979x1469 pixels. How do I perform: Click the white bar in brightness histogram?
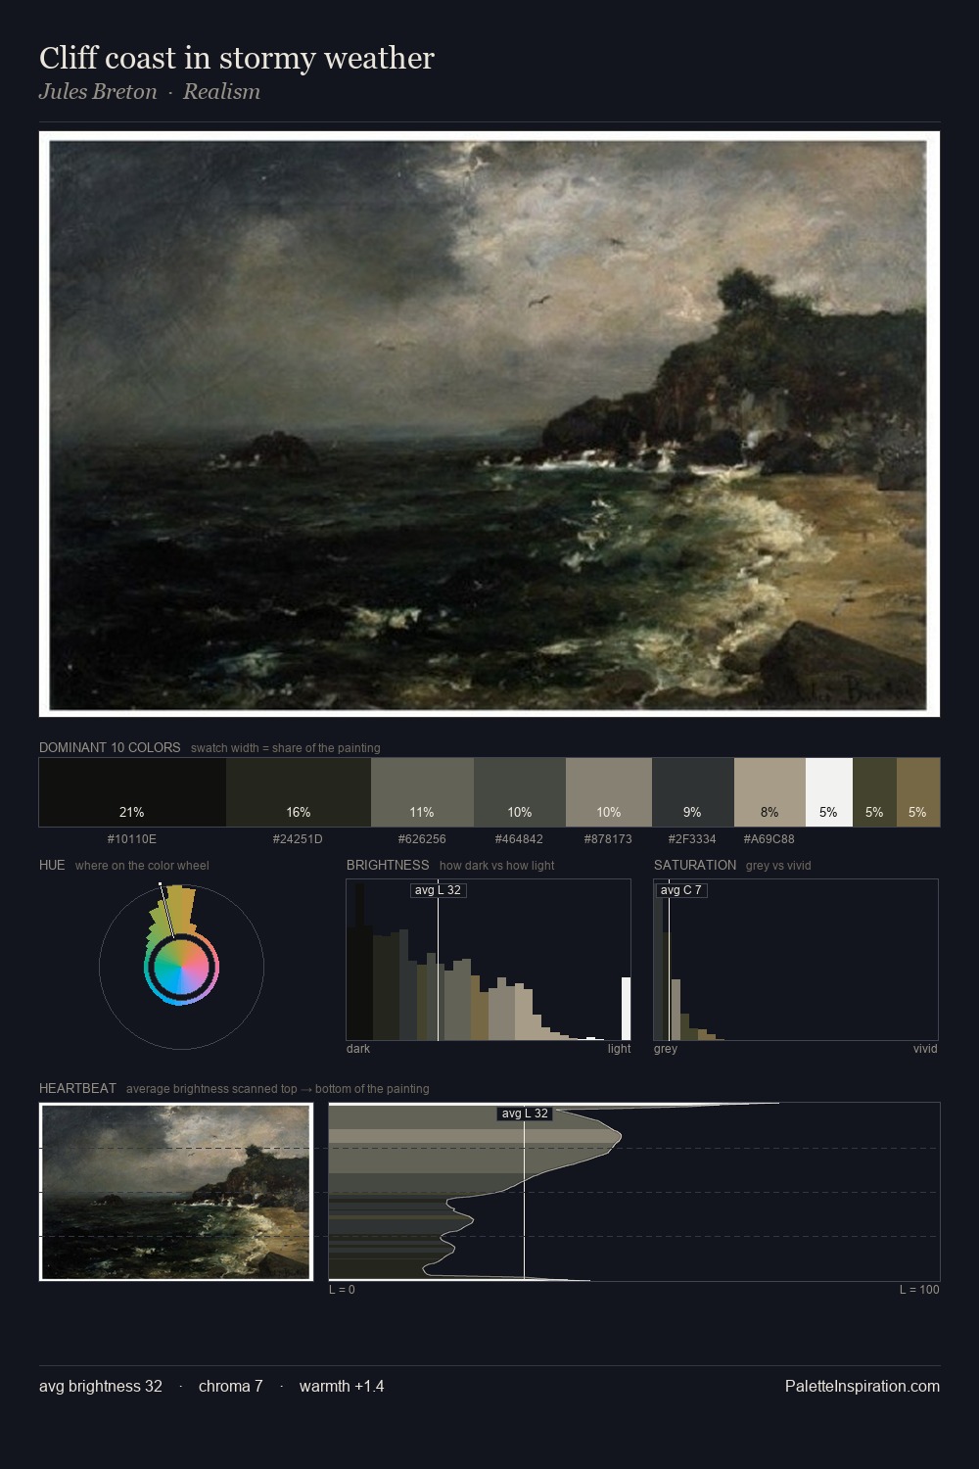[627, 1009]
